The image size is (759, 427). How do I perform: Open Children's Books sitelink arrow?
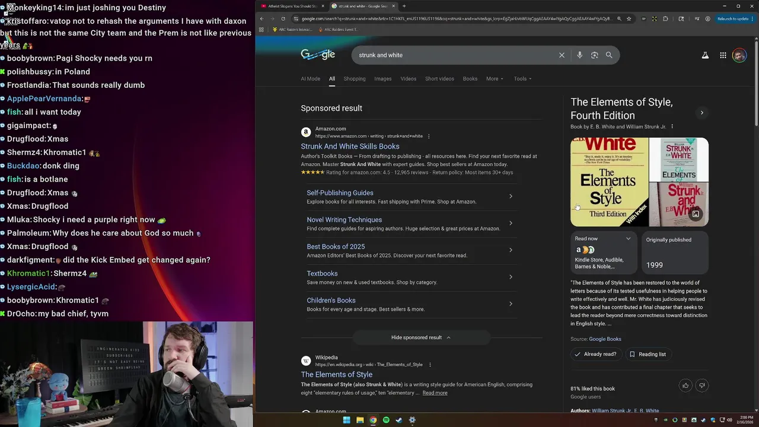(511, 304)
